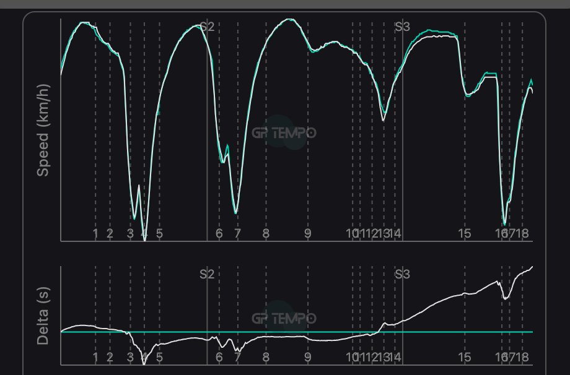The width and height of the screenshot is (570, 375).
Task: Click corner number 9 under Speed chart
Action: (x=308, y=233)
